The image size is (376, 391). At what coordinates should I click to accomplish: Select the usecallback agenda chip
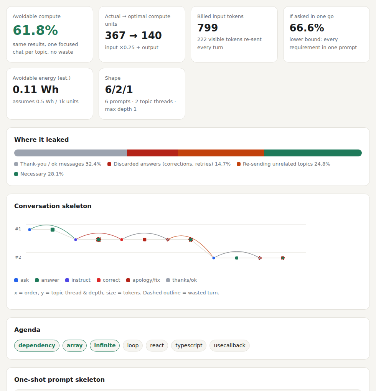click(x=229, y=346)
